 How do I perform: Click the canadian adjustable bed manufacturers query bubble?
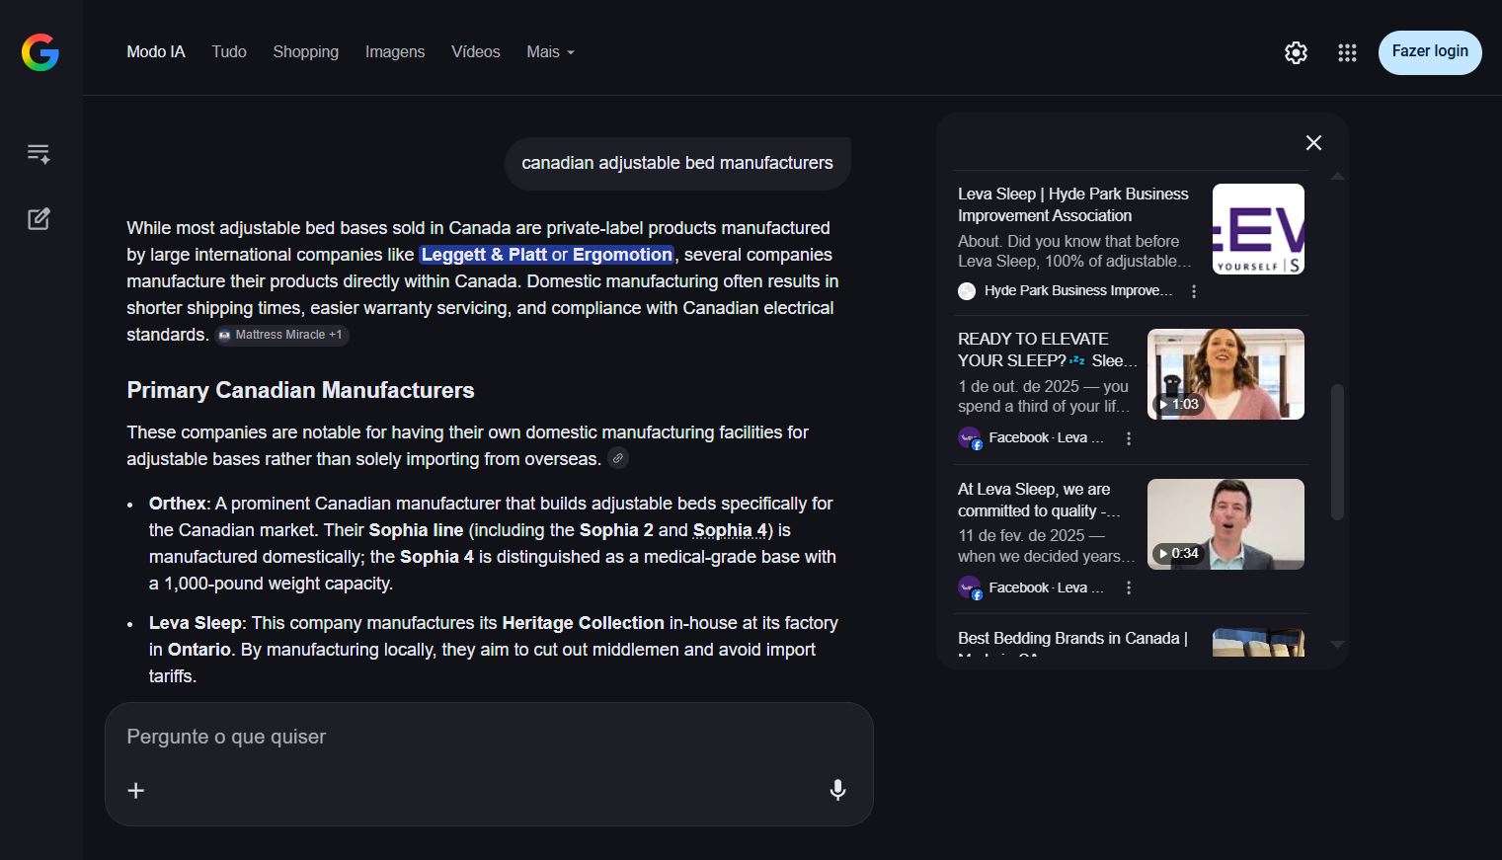tap(677, 163)
